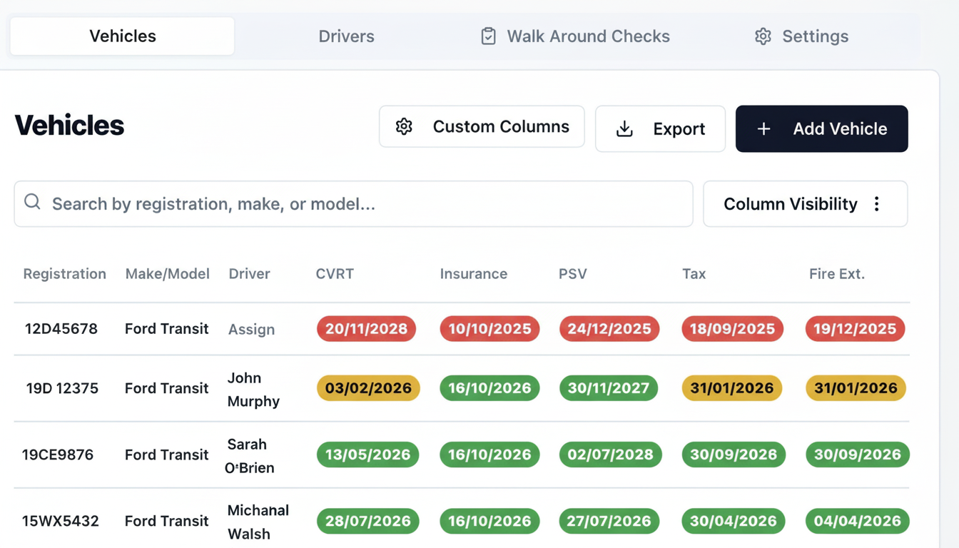The width and height of the screenshot is (959, 548).
Task: Click red PSV date 24/12/2025
Action: click(x=609, y=329)
